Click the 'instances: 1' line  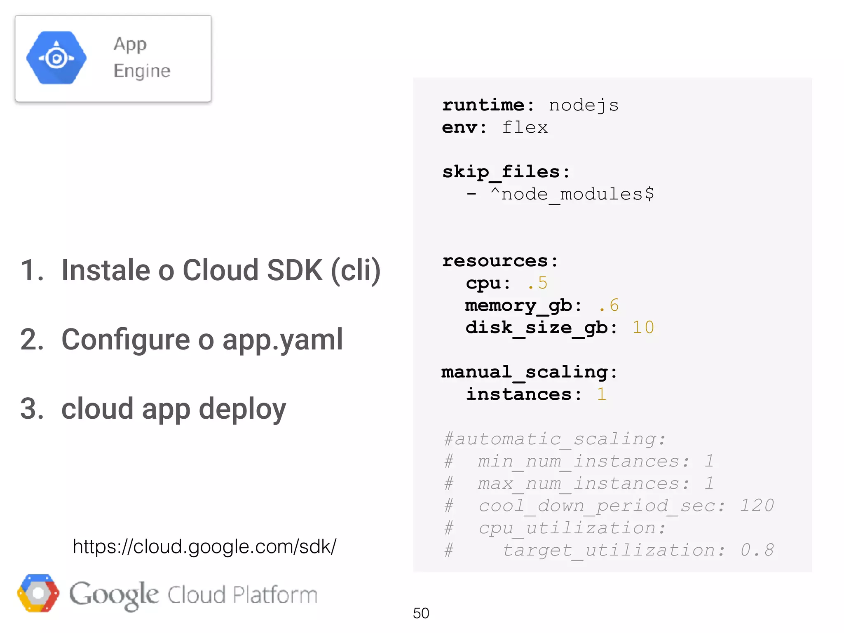[x=536, y=394]
